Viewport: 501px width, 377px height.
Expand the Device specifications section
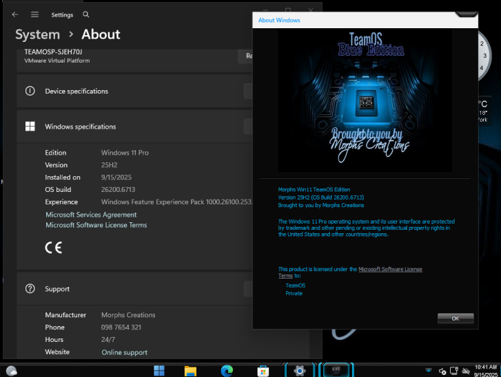(134, 91)
